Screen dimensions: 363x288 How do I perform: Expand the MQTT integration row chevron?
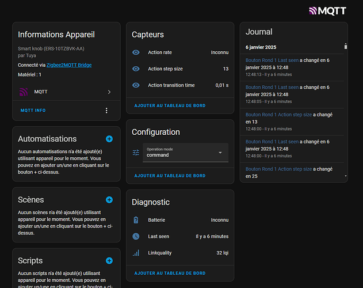point(109,92)
